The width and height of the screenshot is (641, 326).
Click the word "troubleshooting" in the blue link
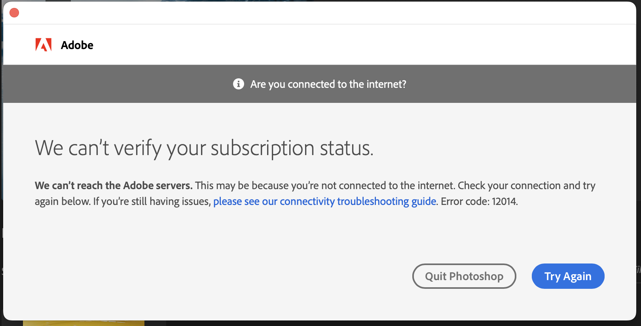pyautogui.click(x=373, y=201)
